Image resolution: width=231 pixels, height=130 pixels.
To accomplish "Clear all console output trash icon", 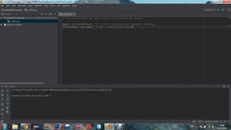I will [x=7, y=112].
